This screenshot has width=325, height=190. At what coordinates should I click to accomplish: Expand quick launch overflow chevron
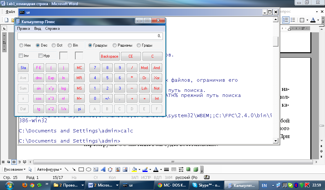(47, 184)
